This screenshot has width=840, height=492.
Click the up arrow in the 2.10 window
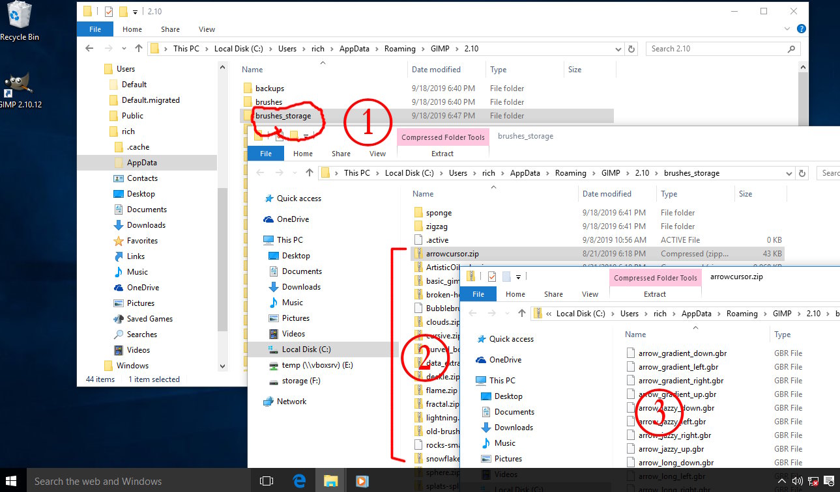pyautogui.click(x=138, y=49)
